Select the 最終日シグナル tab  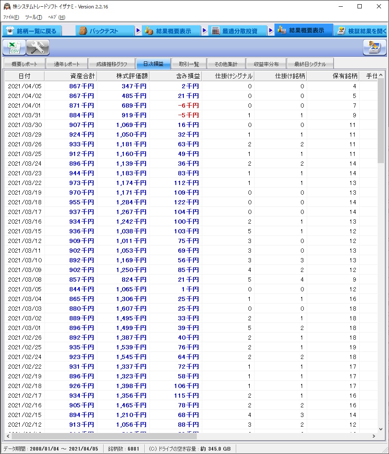[x=310, y=64]
